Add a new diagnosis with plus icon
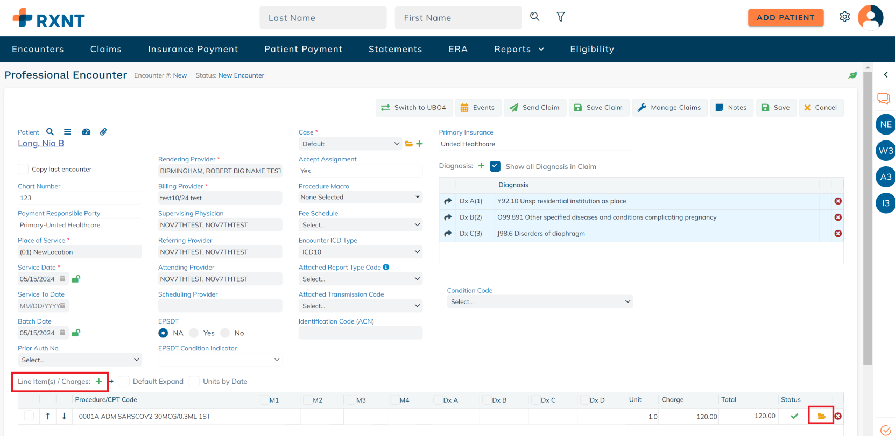Viewport: 895px width, 436px height. tap(481, 166)
